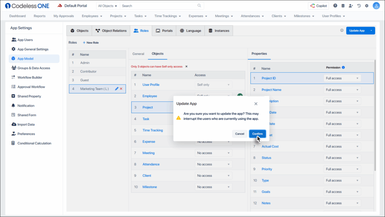Confirm the app update
The image size is (385, 217).
pyautogui.click(x=257, y=134)
